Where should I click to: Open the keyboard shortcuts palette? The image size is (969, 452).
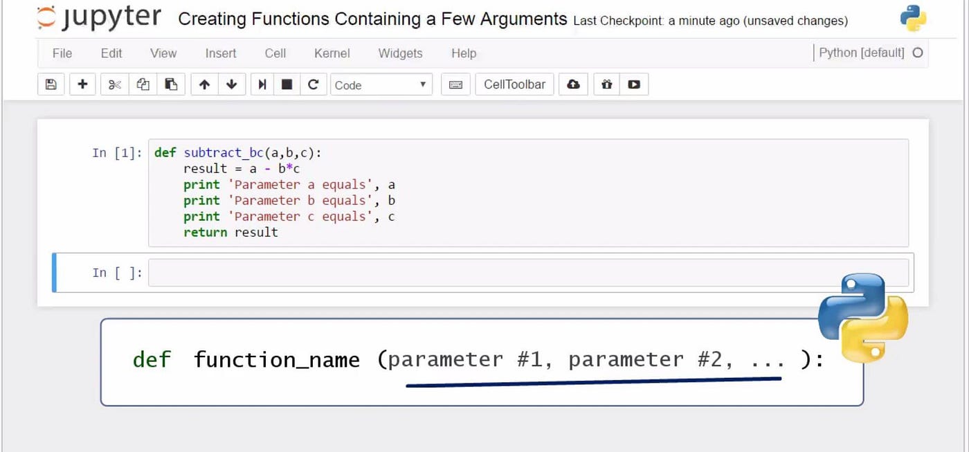455,84
